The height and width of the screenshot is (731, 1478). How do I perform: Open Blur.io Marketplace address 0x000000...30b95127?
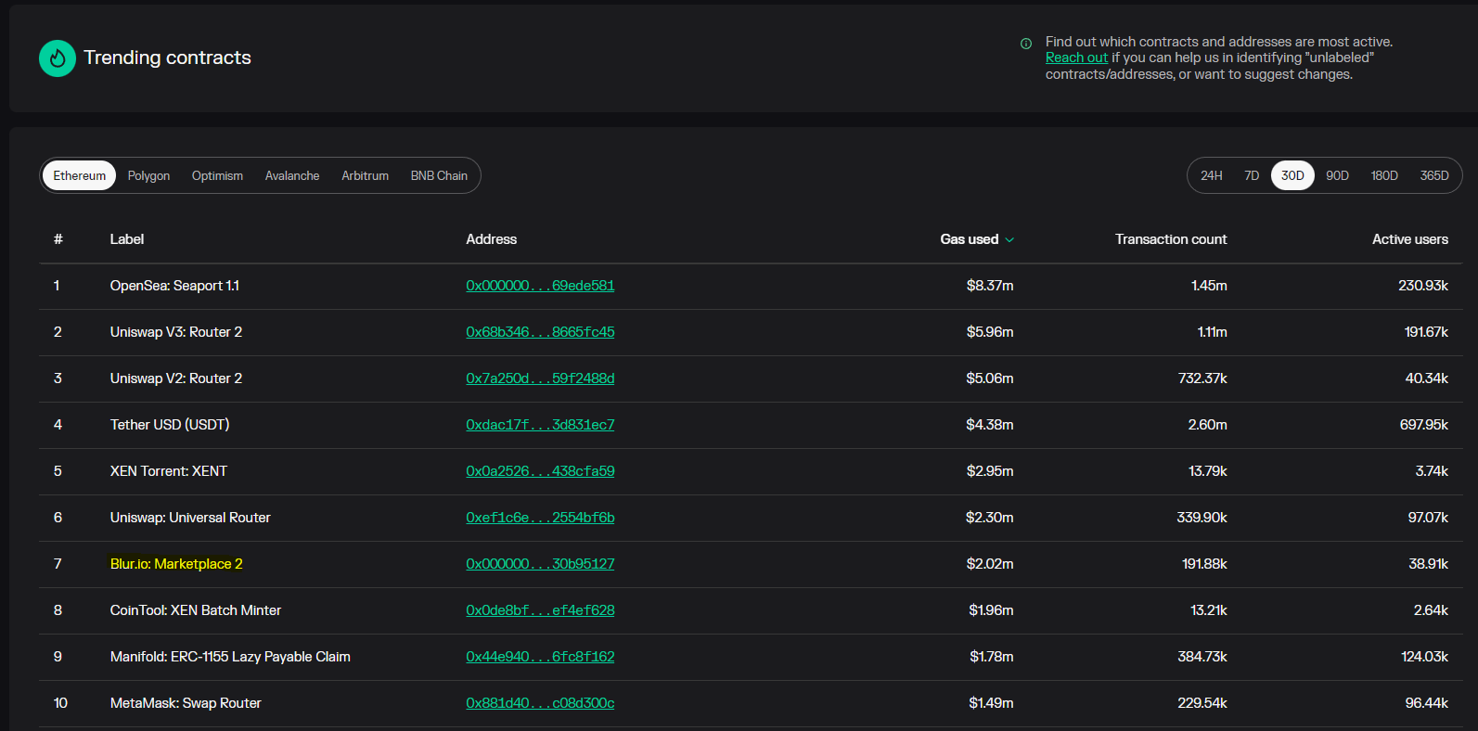click(x=540, y=564)
